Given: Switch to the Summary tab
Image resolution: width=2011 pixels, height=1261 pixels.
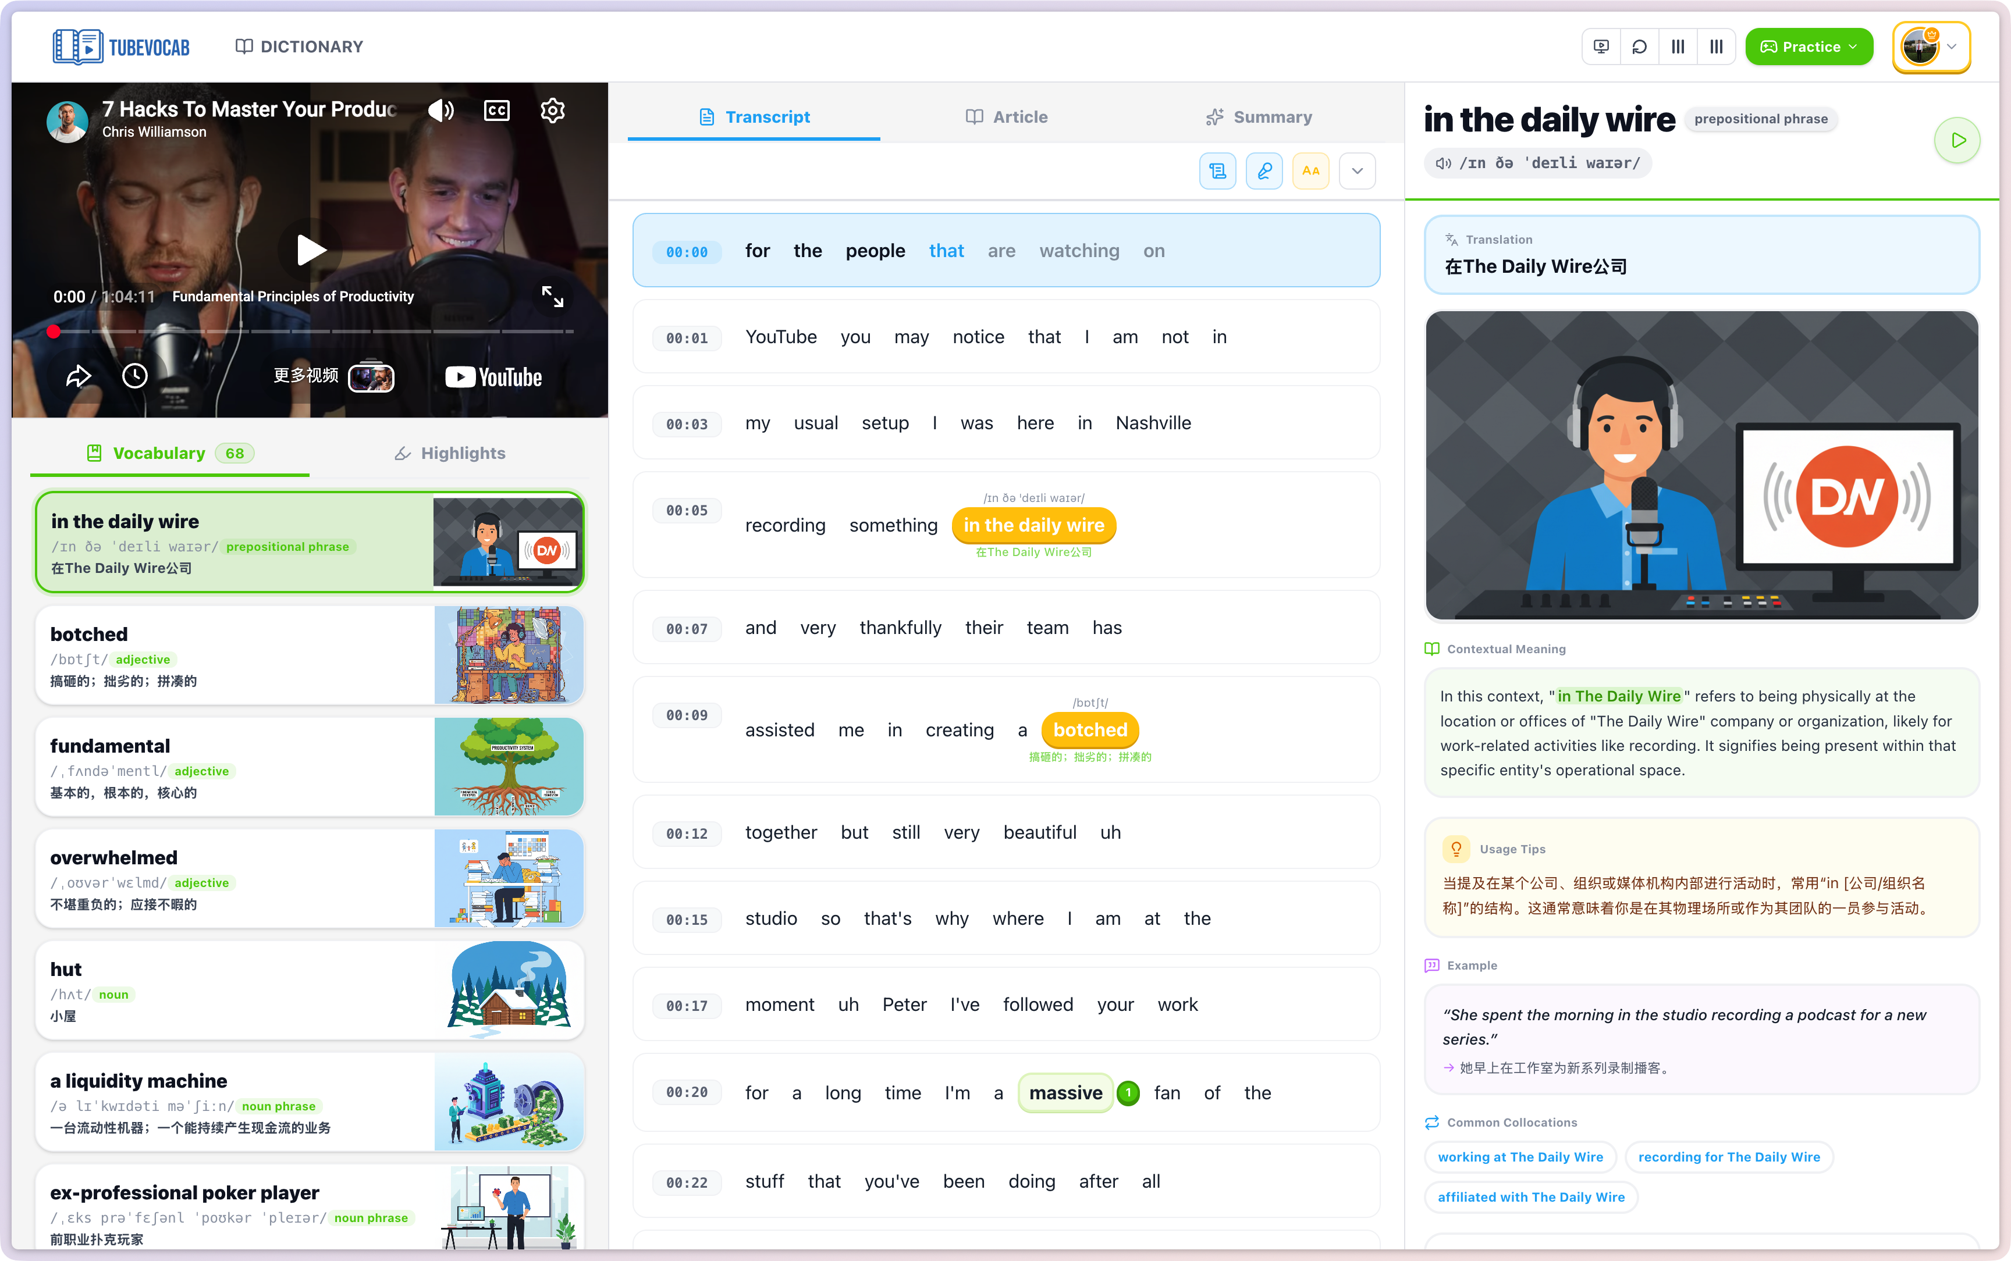Looking at the screenshot, I should point(1258,117).
